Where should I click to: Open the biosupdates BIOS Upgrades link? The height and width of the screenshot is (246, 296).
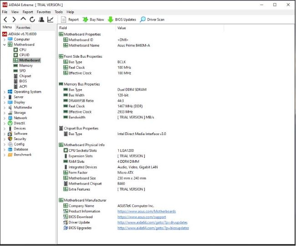tap(153, 228)
